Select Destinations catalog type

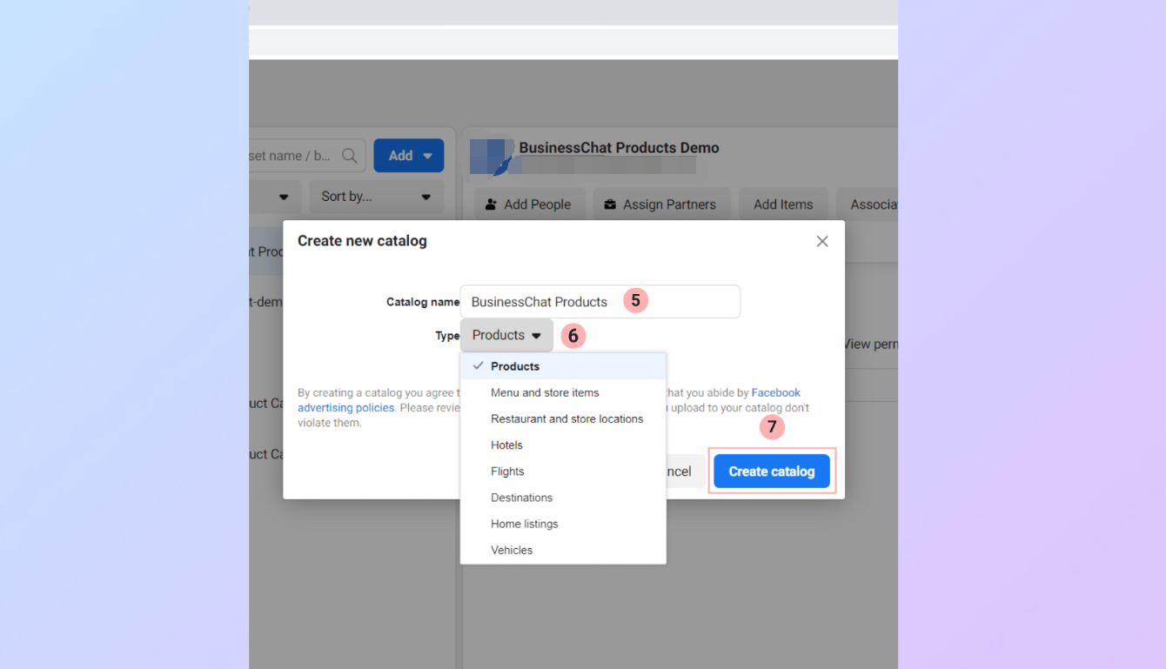563,497
